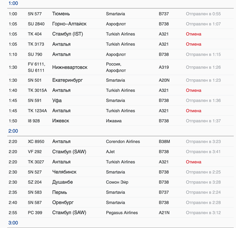Click Отмена status of flight TK 3173

(x=194, y=44)
